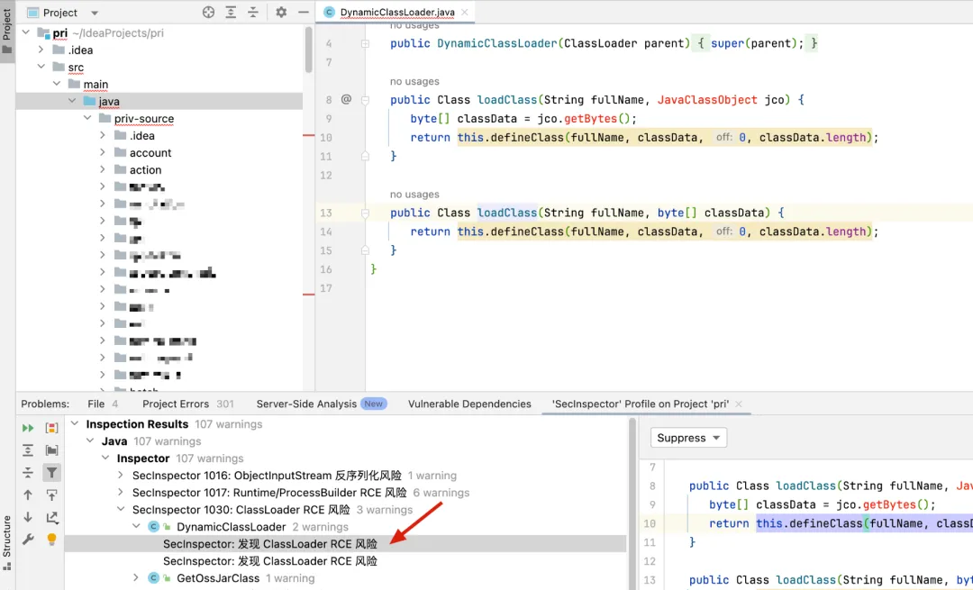Collapse the priv-source folder
973x590 pixels.
pyautogui.click(x=87, y=118)
